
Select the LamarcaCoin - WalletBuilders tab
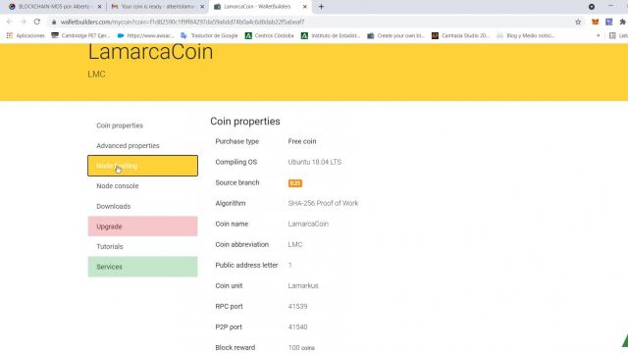point(260,7)
